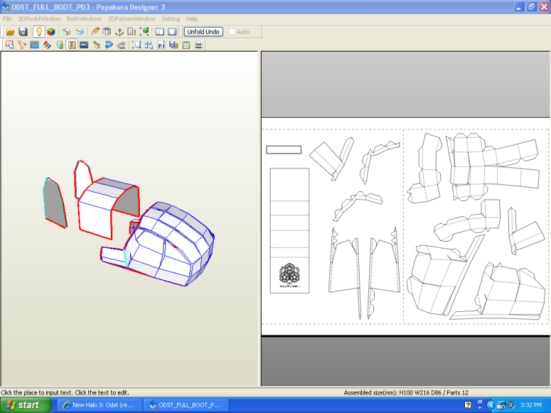Click the gray cylinder icon in toolbar

pyautogui.click(x=107, y=32)
